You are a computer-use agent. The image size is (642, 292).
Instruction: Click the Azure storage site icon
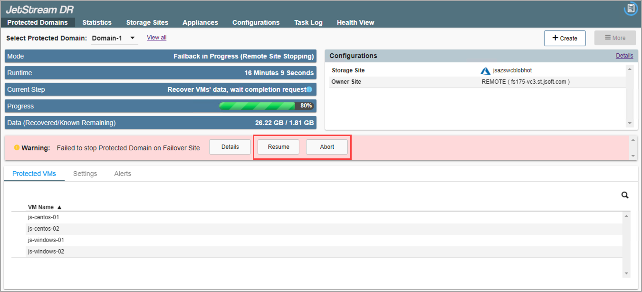click(x=485, y=70)
